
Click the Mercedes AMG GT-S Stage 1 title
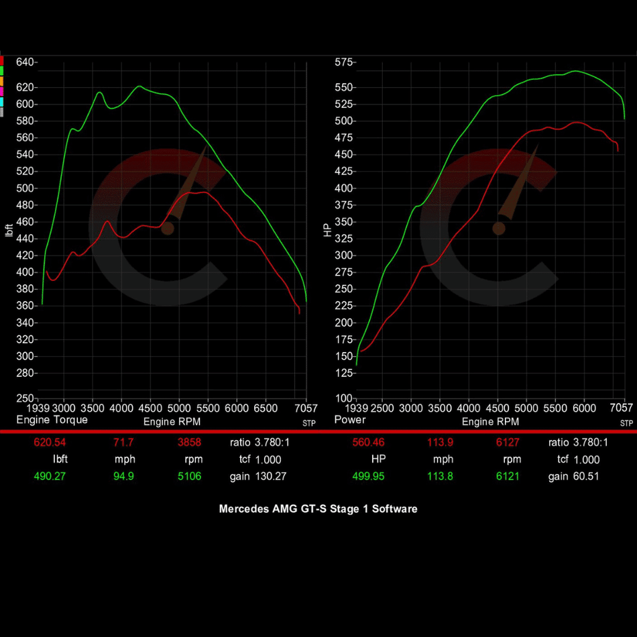[318, 509]
